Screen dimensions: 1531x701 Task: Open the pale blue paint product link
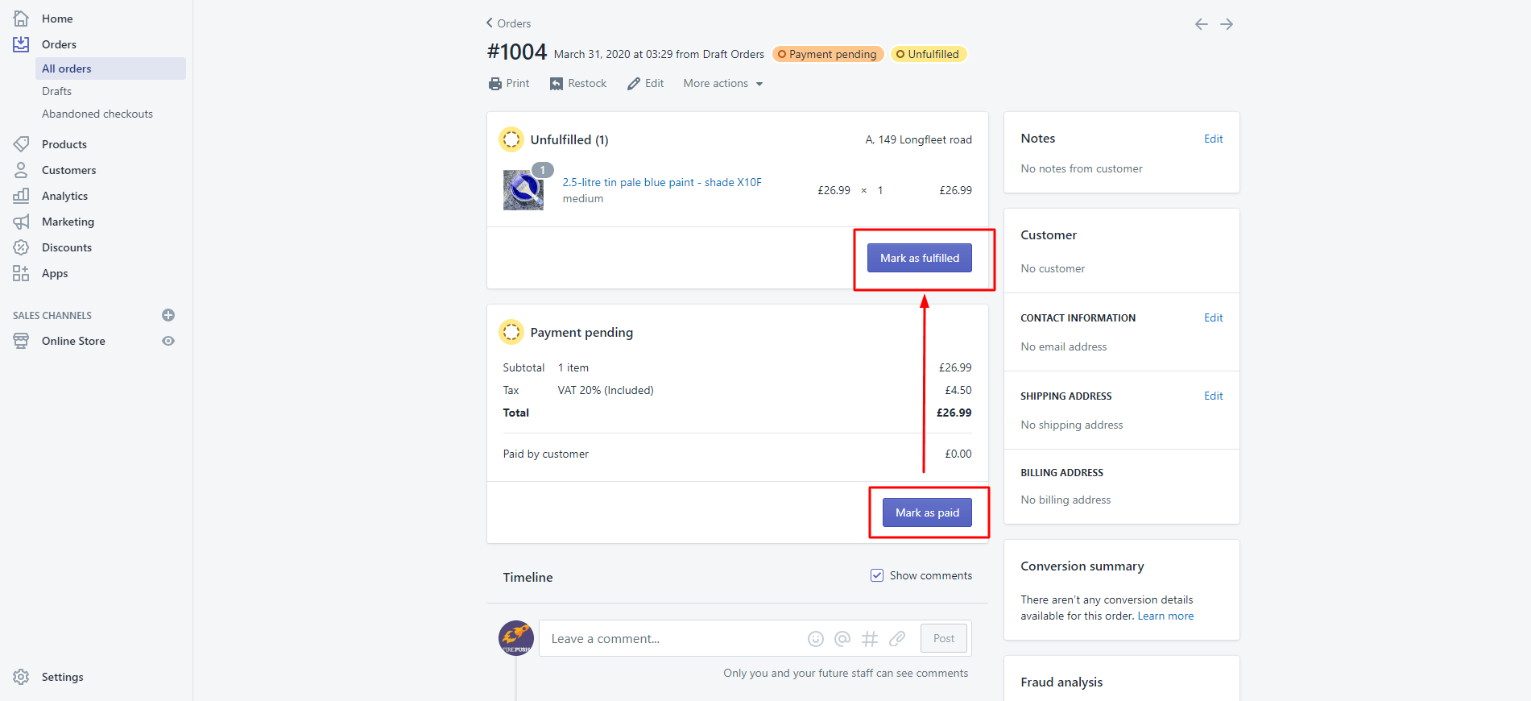(662, 182)
